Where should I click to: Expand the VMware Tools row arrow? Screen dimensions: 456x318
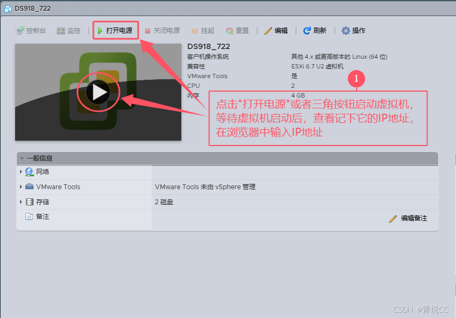coord(21,186)
